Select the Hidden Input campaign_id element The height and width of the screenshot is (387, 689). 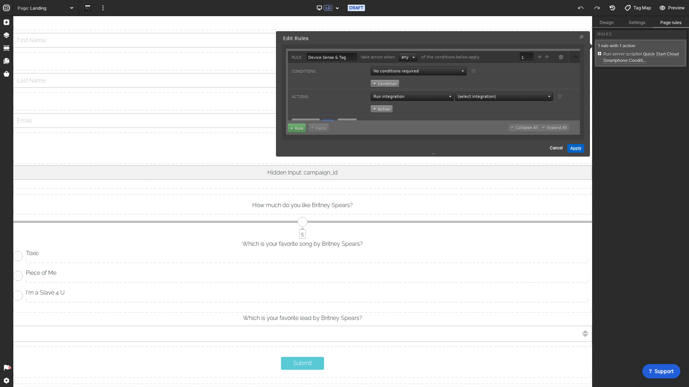(303, 172)
